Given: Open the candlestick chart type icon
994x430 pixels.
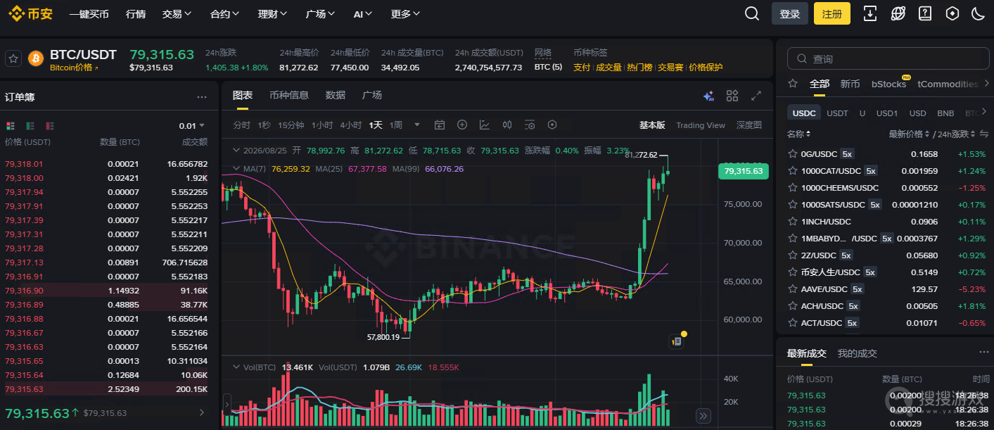Looking at the screenshot, I should 507,125.
